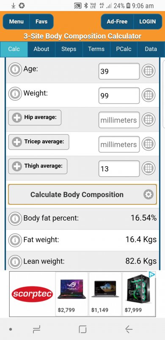The height and width of the screenshot is (340, 165).
Task: Open keypad icon for Thigh average
Action: (x=148, y=168)
